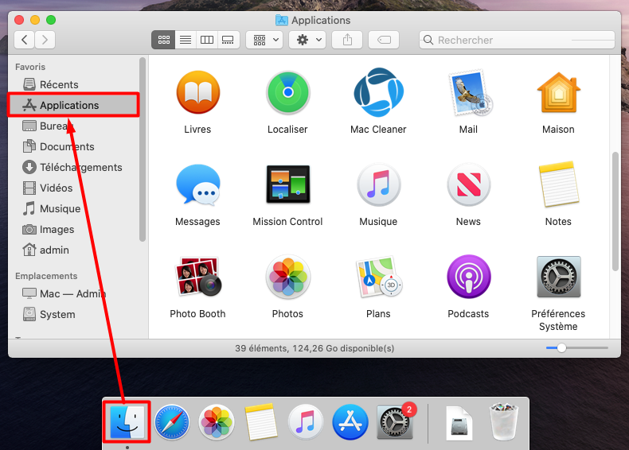Click the edit tags toolbar button
The image size is (629, 450).
(x=384, y=40)
